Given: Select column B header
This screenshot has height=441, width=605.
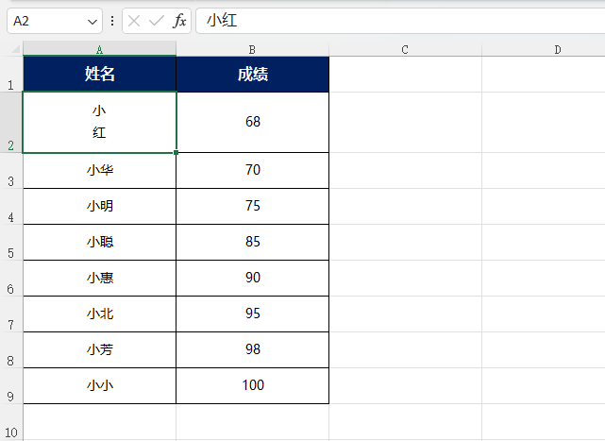Looking at the screenshot, I should [252, 49].
